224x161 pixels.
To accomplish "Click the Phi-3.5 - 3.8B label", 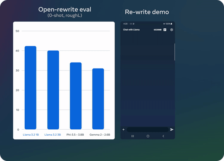I will tap(76, 135).
